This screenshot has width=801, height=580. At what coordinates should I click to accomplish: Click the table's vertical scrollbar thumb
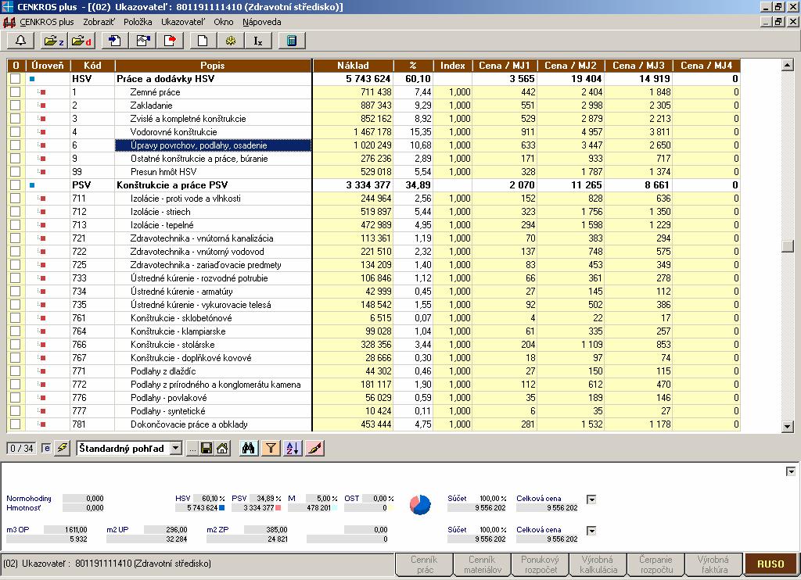788,245
